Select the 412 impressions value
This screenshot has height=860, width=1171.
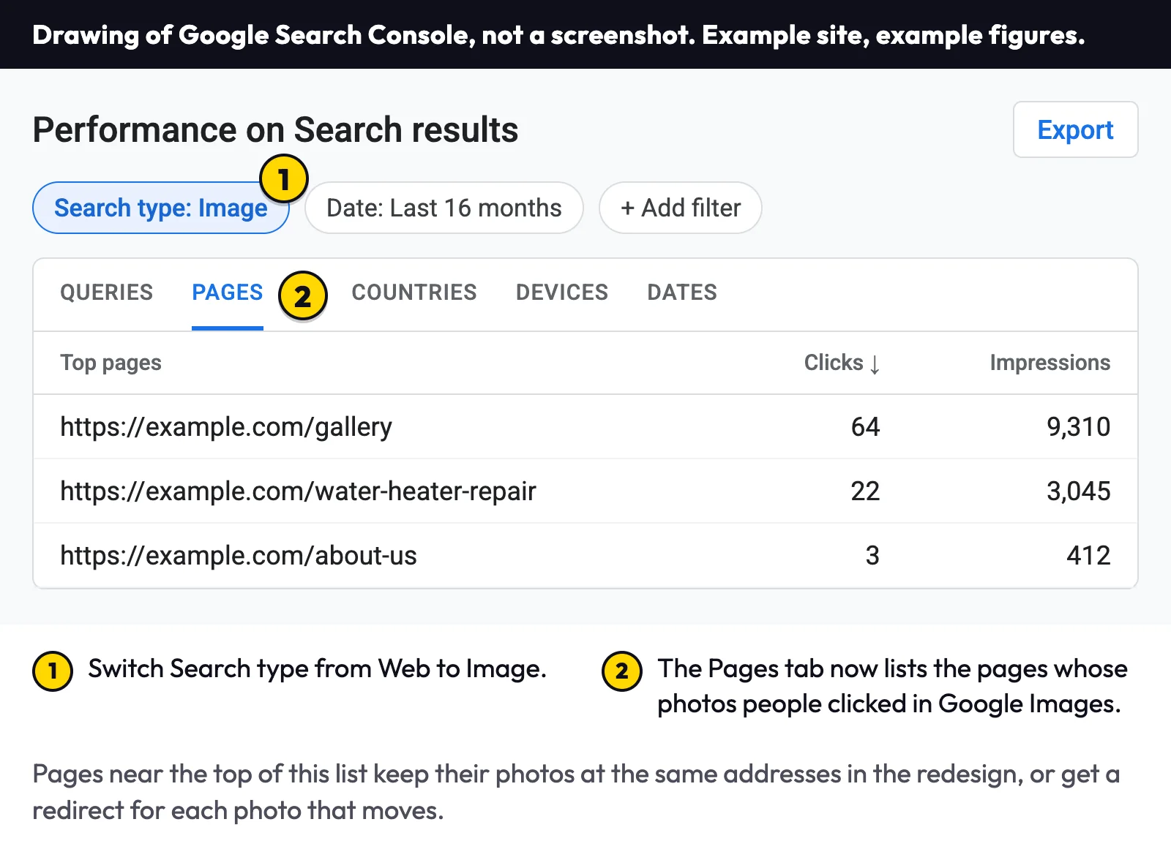tap(1089, 556)
